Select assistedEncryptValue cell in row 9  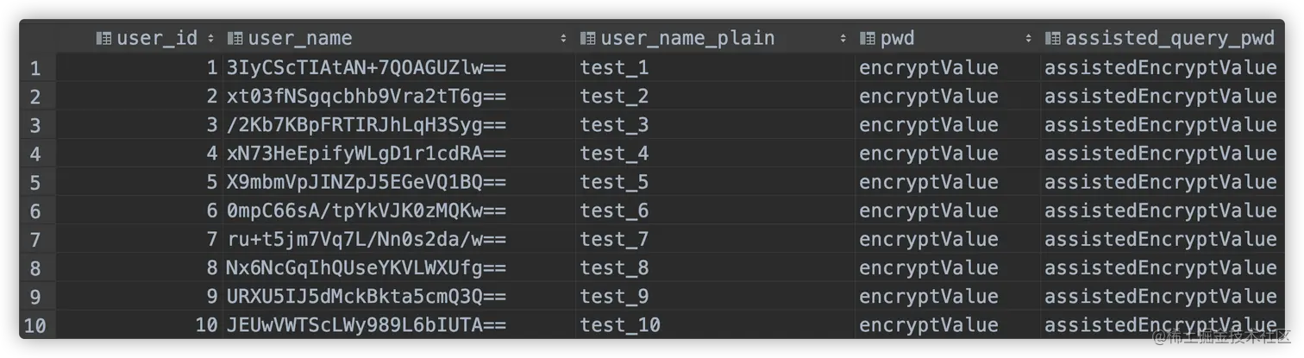pyautogui.click(x=1160, y=297)
